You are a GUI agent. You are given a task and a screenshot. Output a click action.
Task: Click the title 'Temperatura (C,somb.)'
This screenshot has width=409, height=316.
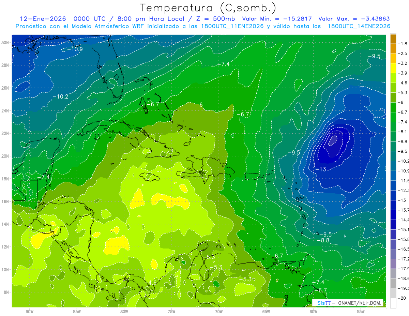coord(208,8)
